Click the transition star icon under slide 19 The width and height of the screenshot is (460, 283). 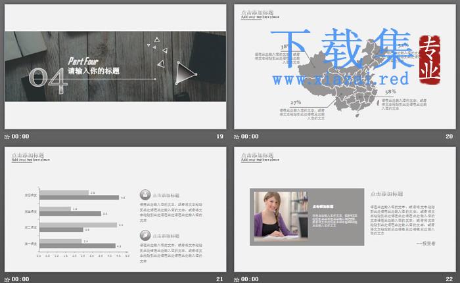(7, 137)
